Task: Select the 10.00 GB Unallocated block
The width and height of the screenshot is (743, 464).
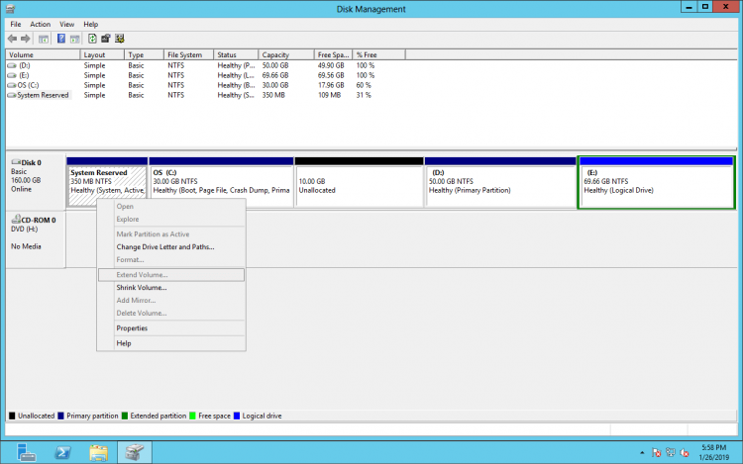Action: pos(360,182)
